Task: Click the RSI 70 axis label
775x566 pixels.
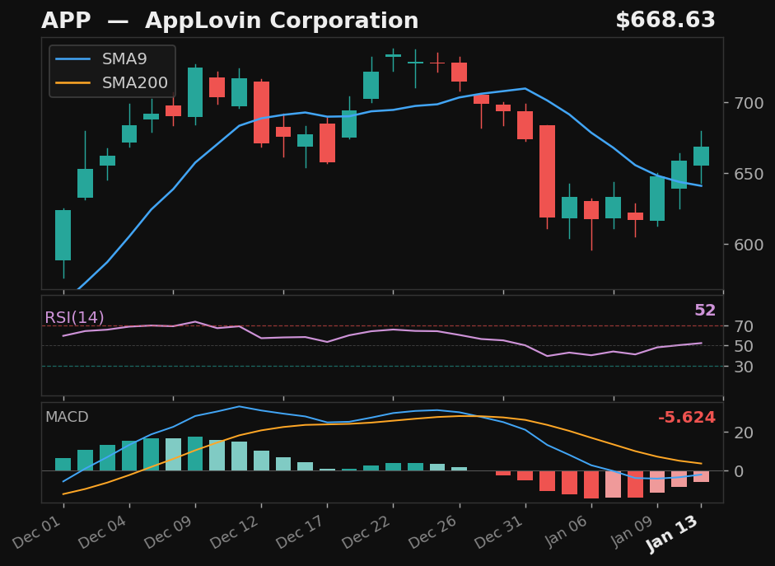Action: pos(744,326)
